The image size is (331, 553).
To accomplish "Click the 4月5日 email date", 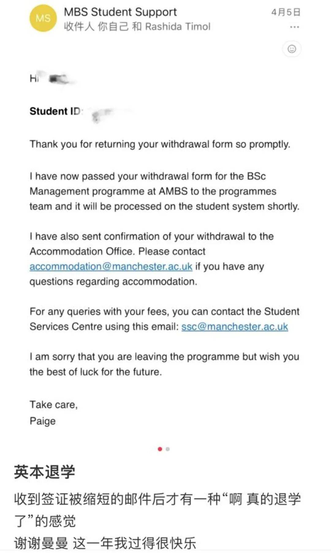I will click(x=286, y=12).
